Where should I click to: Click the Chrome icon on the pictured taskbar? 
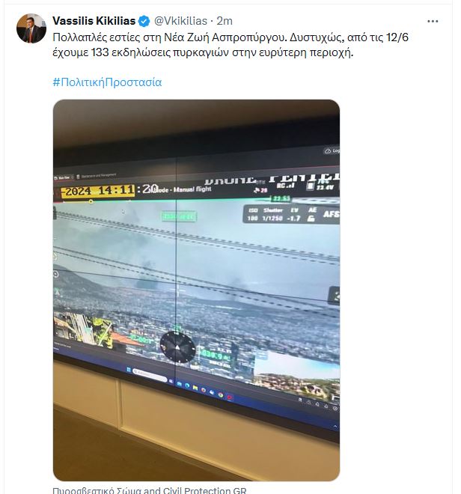pos(221,394)
